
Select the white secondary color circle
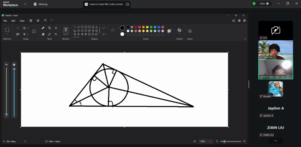pos(122,34)
